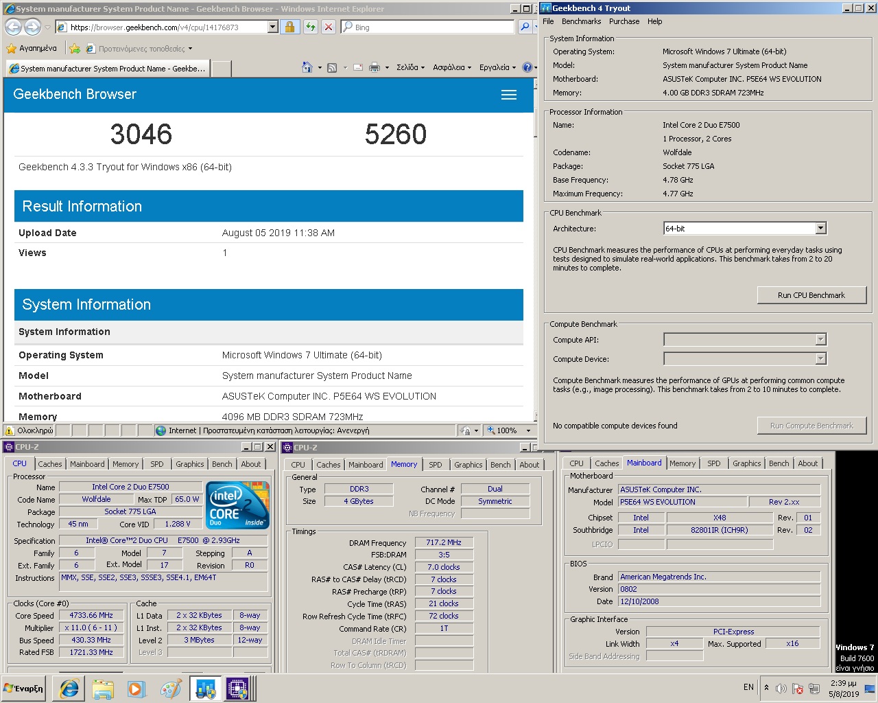Image resolution: width=878 pixels, height=703 pixels.
Task: Click the IE Forward arrow button
Action: click(32, 27)
